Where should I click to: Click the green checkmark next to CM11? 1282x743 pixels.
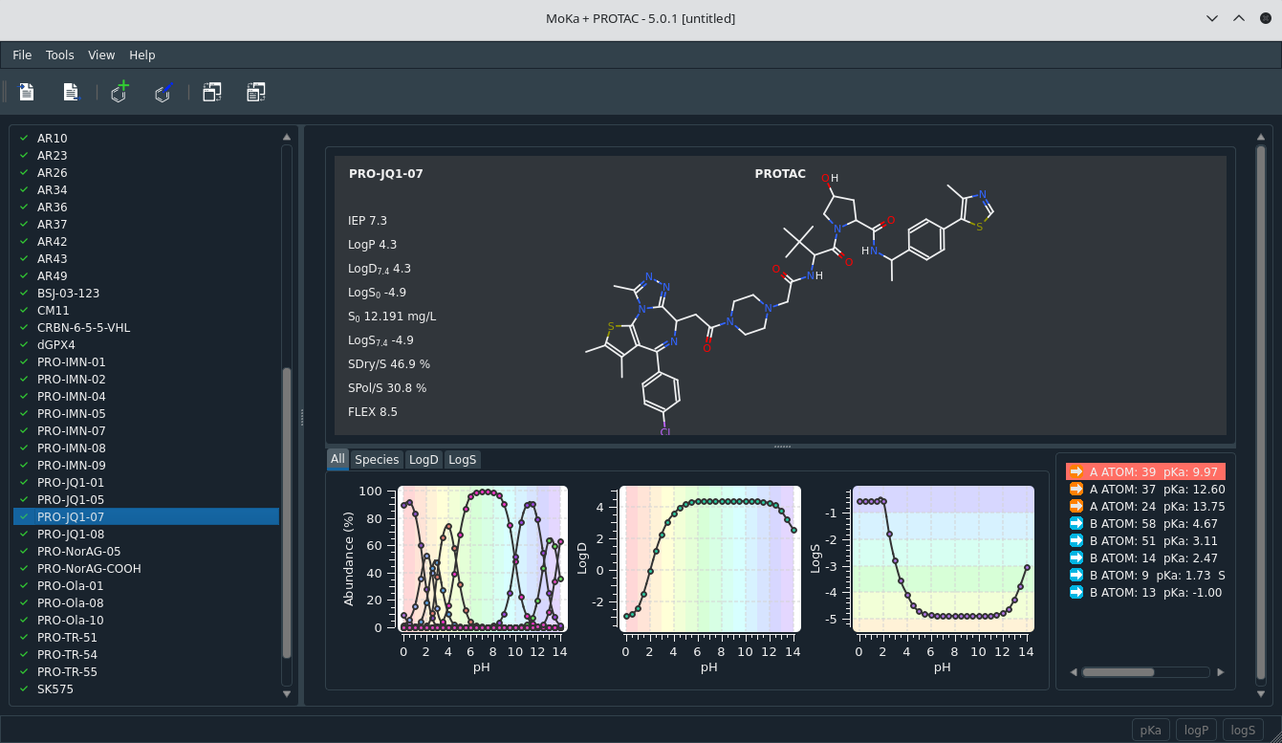24,310
